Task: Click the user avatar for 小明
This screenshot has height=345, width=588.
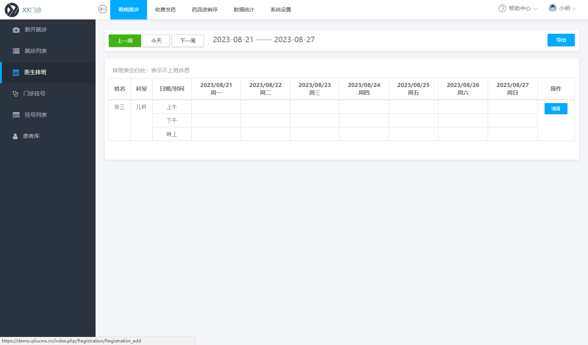Action: 552,8
